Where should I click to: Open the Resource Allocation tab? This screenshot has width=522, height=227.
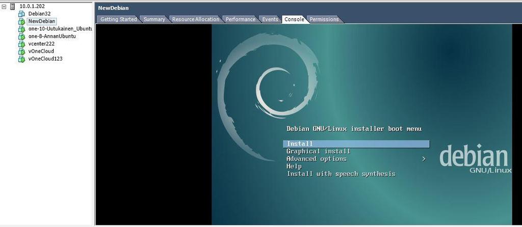[195, 19]
